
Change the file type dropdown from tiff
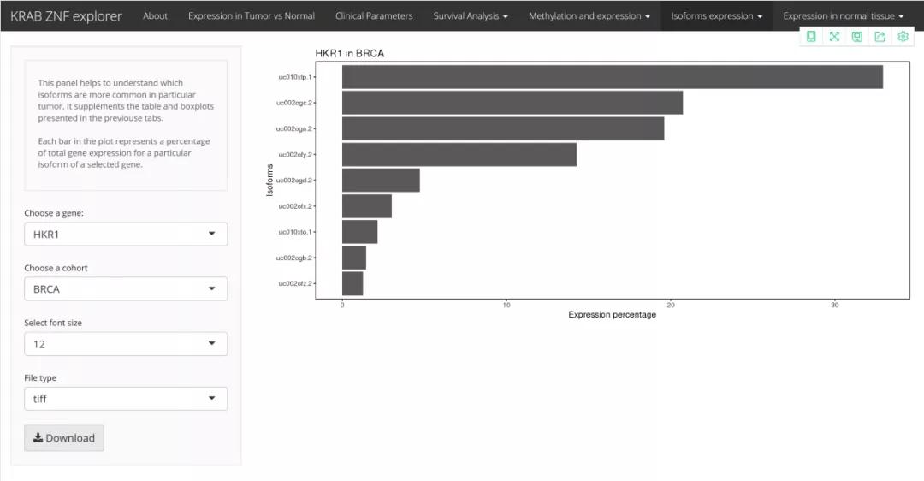click(x=126, y=399)
